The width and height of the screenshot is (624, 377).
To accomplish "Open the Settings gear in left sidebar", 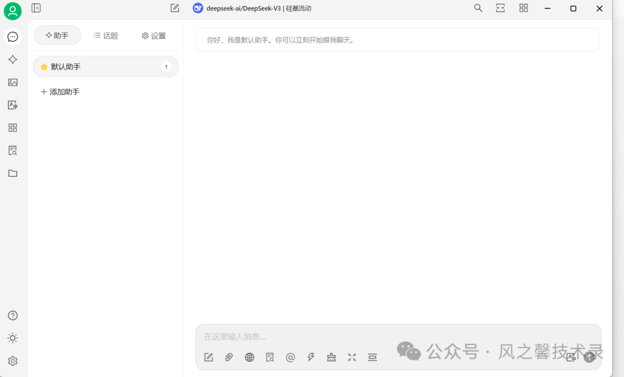I will tap(13, 361).
